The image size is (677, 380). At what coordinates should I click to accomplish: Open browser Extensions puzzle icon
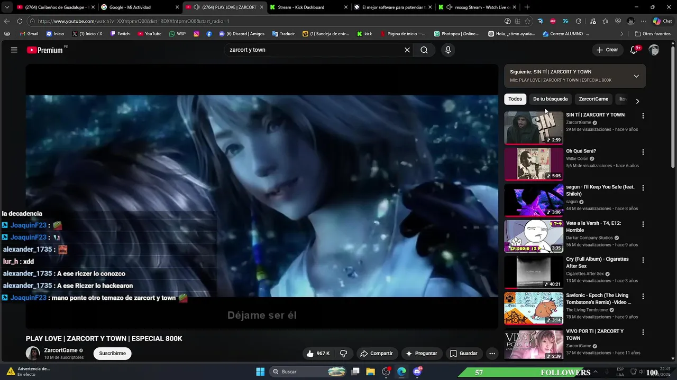point(578,21)
